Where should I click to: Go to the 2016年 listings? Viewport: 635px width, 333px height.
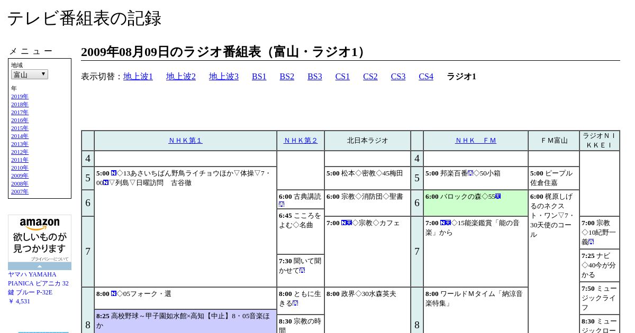(20, 120)
